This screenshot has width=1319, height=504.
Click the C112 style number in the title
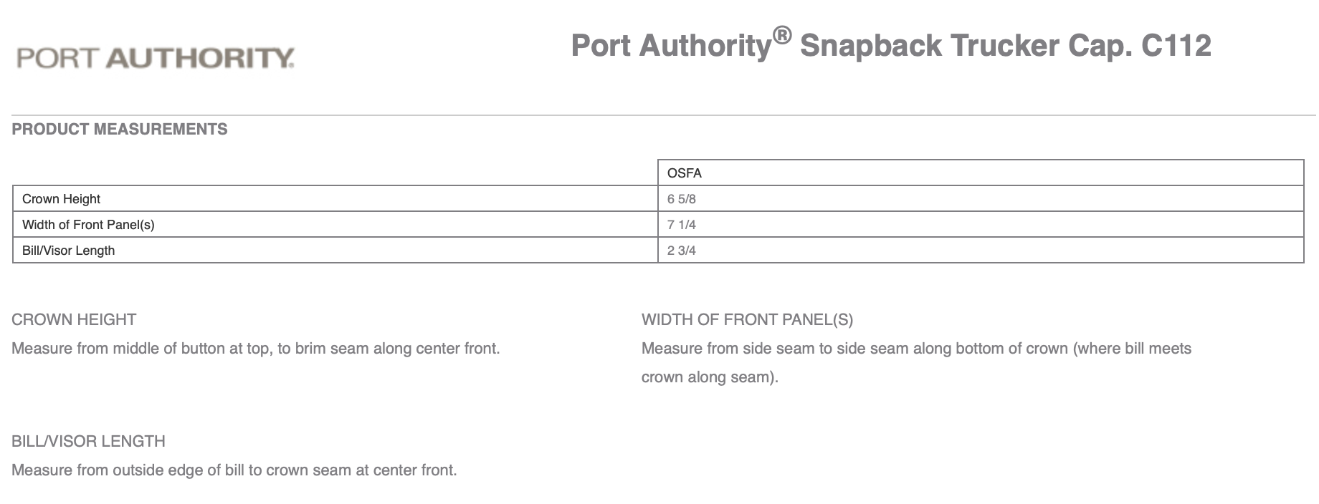point(1176,46)
